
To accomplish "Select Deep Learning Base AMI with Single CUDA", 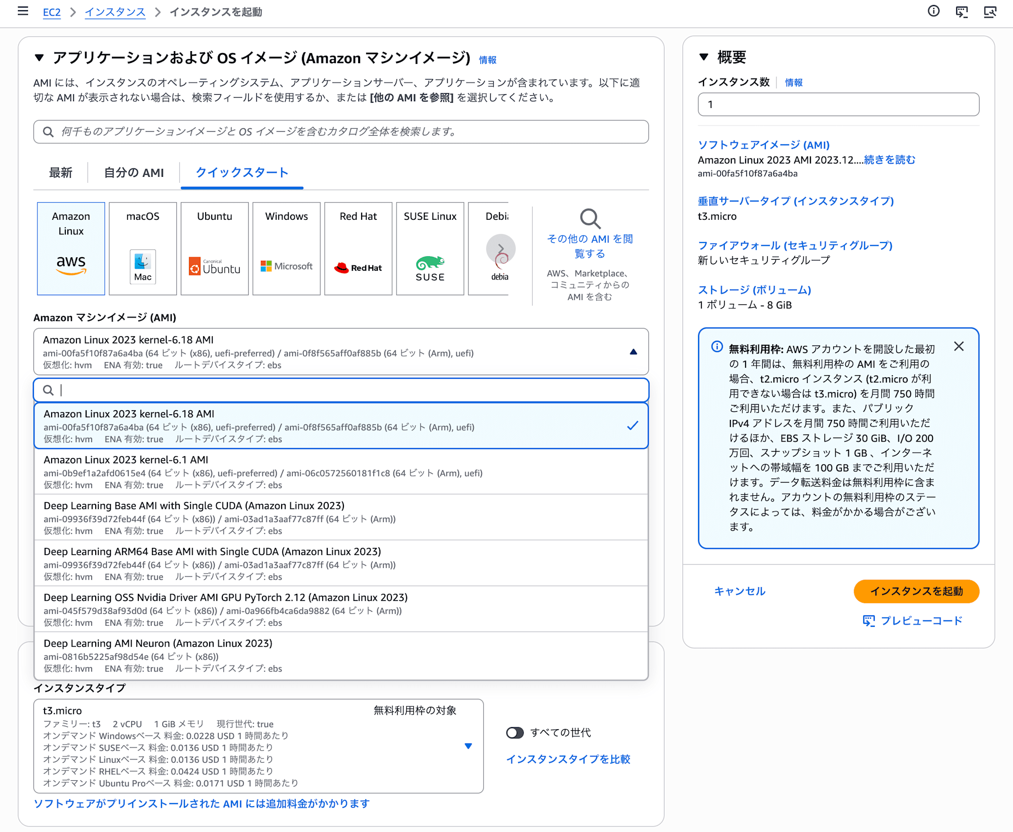I will click(341, 518).
